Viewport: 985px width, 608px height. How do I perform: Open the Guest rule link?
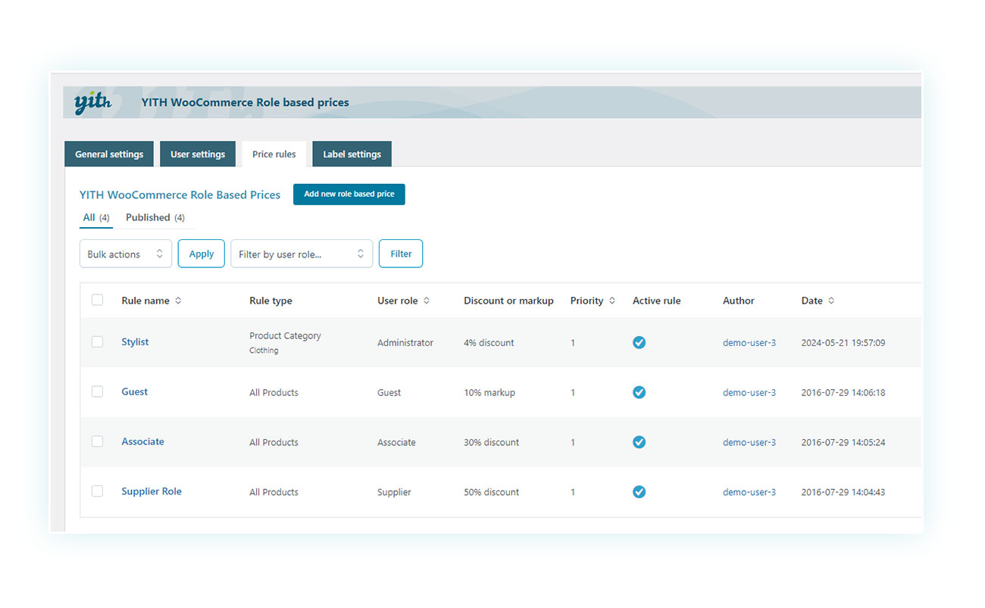pos(135,391)
